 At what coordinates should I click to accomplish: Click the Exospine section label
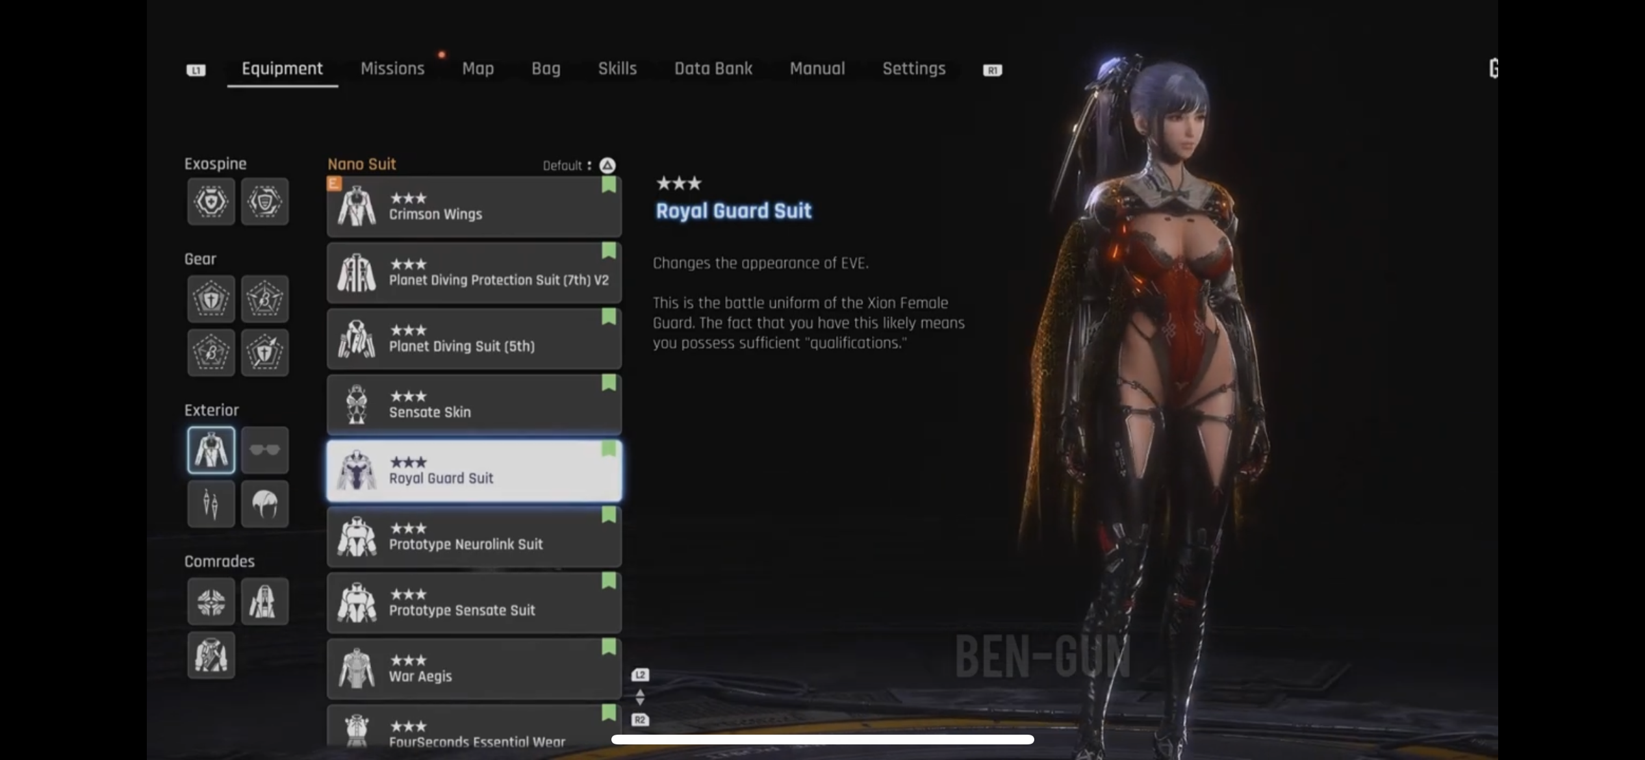coord(215,164)
